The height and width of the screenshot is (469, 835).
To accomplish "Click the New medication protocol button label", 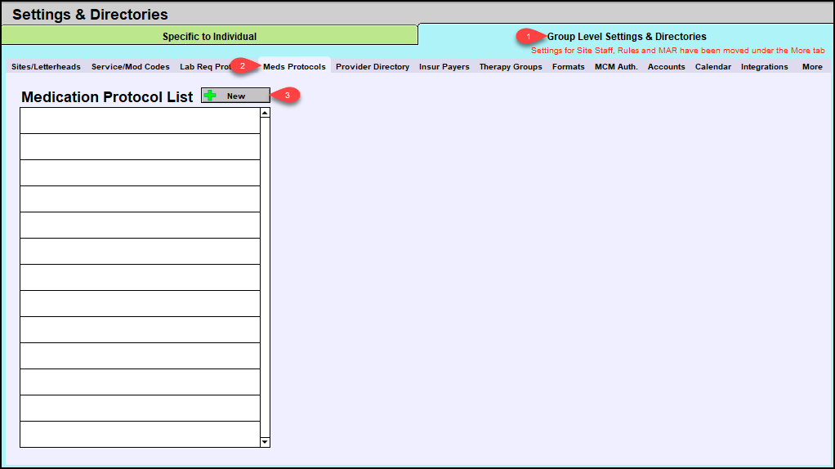I will (x=236, y=96).
